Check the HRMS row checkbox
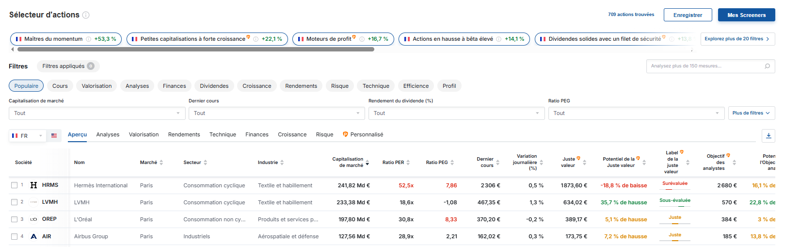 point(14,185)
